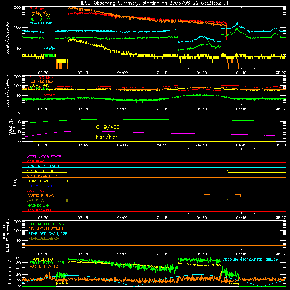290x290 pixels.
Task: Click the FLARE_FLAG raised step segment
Action: (99, 180)
